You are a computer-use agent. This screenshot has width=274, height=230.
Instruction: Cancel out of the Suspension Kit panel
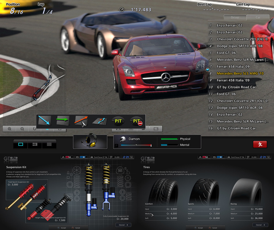click(x=76, y=228)
